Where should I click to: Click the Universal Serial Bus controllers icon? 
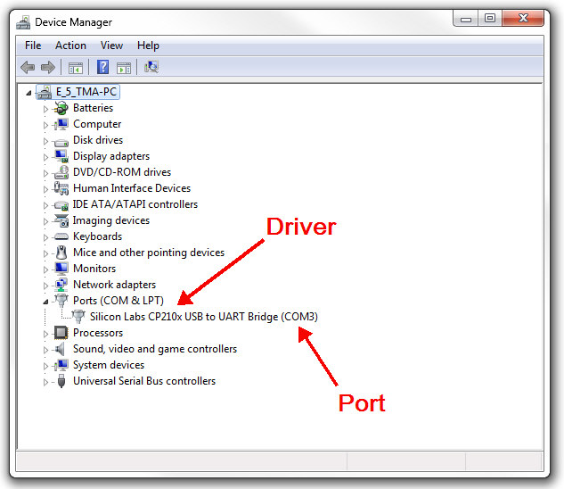tap(61, 381)
